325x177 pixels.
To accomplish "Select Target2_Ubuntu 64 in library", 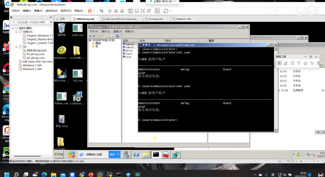I will coord(38,39).
